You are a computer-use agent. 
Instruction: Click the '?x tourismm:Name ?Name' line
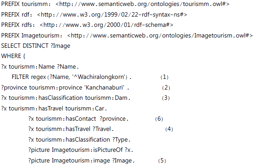coord(40,66)
